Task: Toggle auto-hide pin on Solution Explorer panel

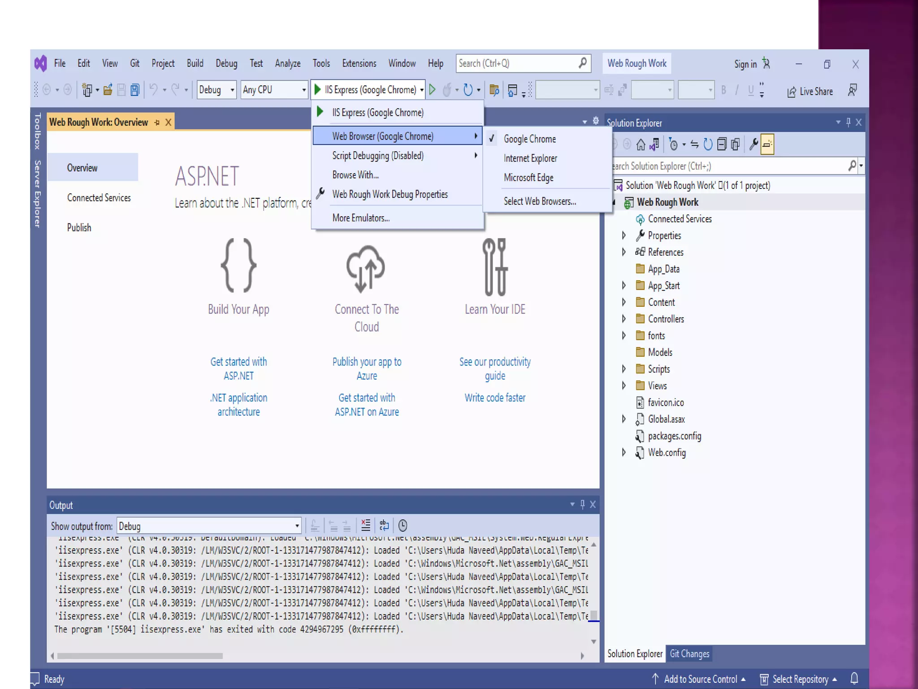Action: click(x=848, y=122)
